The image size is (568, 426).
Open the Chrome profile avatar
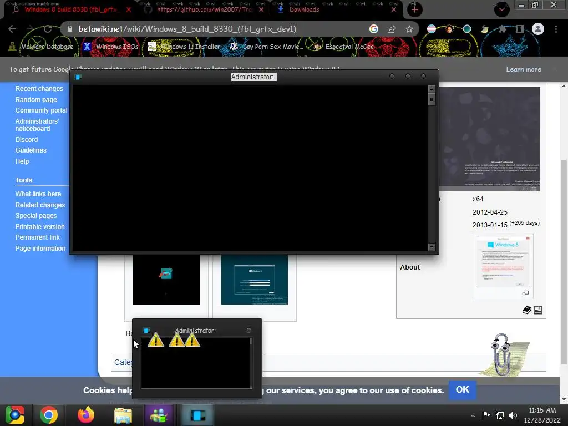(x=538, y=29)
